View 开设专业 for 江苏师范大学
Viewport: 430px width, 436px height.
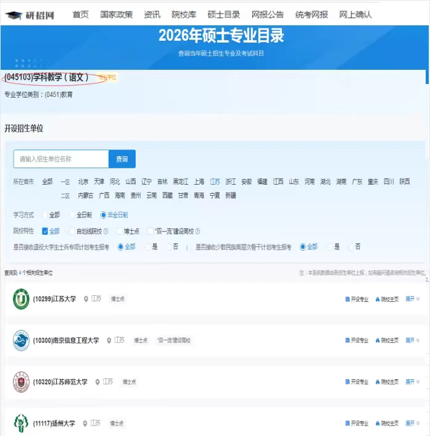[357, 382]
